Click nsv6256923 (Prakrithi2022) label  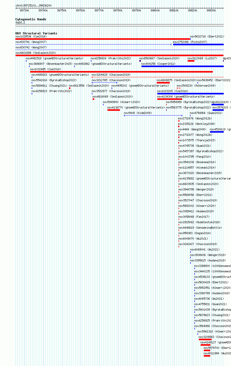click(x=52, y=91)
